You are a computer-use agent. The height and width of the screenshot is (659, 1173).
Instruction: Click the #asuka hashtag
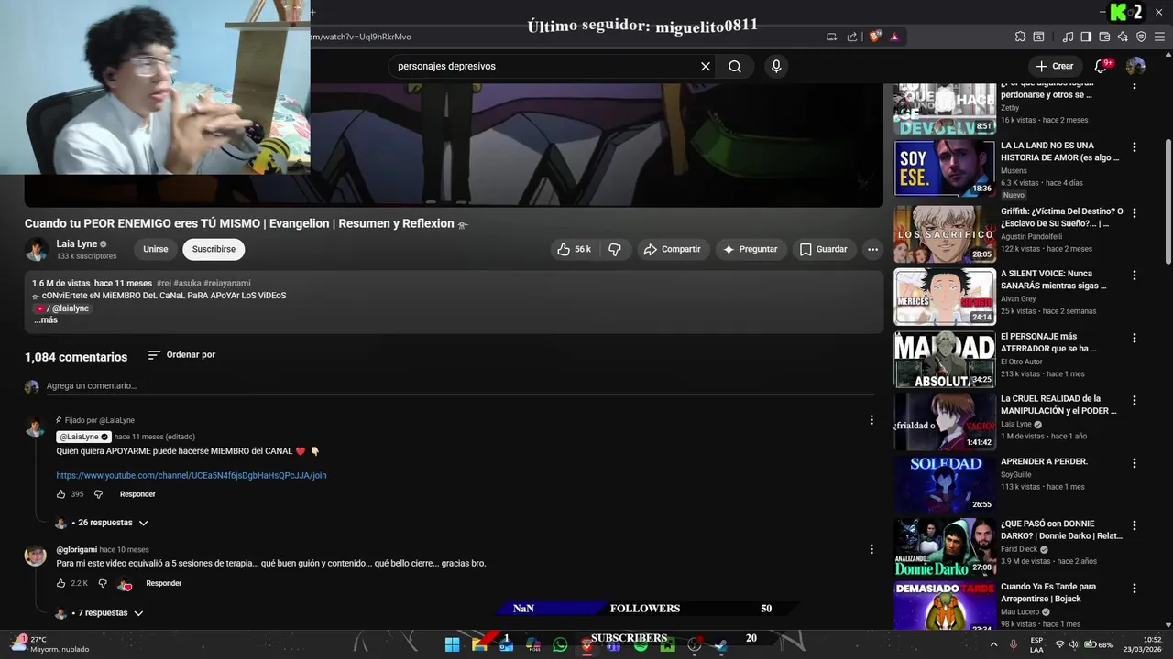pyautogui.click(x=187, y=284)
